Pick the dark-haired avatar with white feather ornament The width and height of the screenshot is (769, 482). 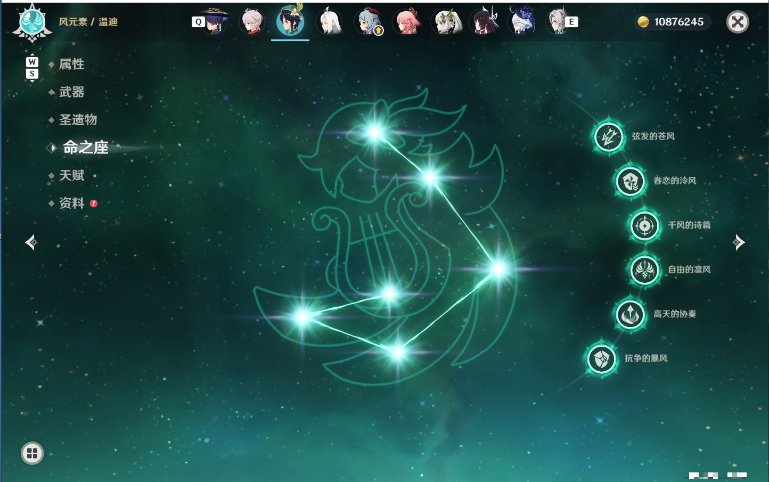(484, 21)
